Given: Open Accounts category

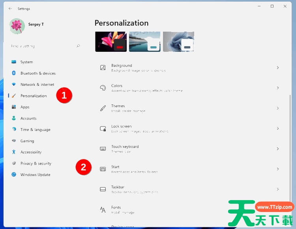Looking at the screenshot, I should 45,118.
